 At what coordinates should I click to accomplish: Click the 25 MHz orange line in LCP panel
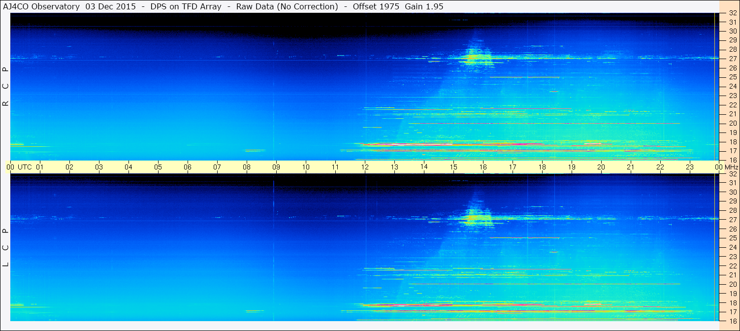pos(525,238)
